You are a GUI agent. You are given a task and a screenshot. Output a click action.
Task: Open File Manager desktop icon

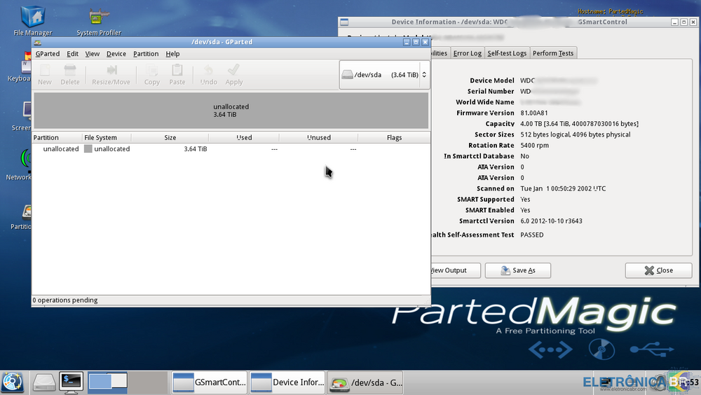click(x=33, y=20)
